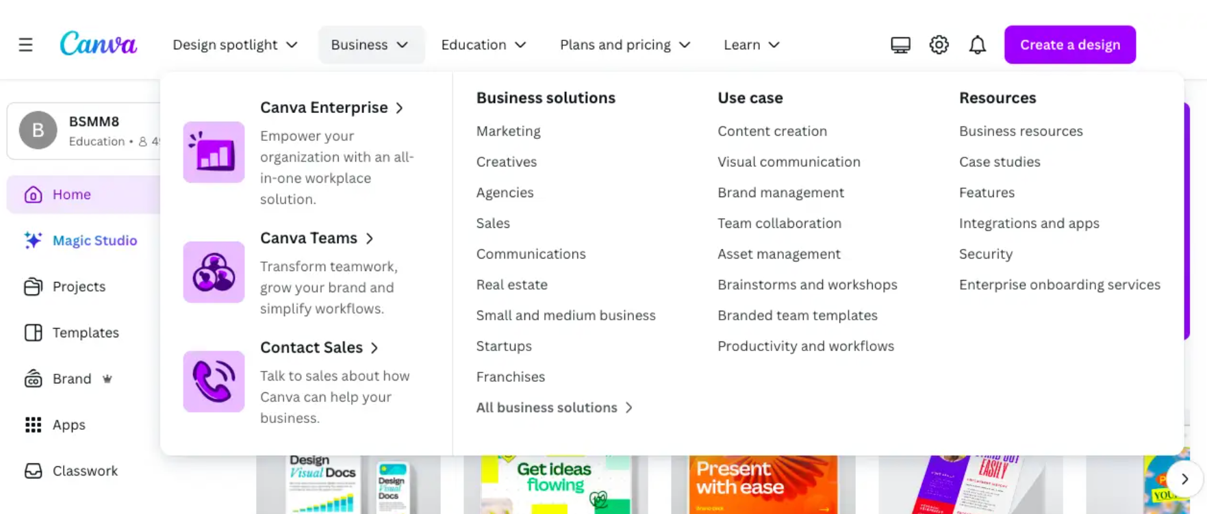Open the Get ideas flowing thumbnail
This screenshot has width=1207, height=514.
(555, 485)
